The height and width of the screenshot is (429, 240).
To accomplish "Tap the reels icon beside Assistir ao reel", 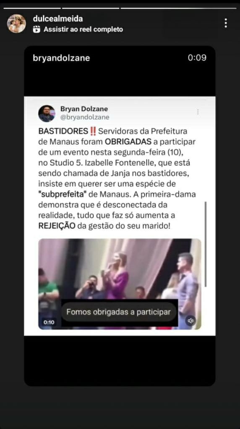I will pyautogui.click(x=37, y=29).
